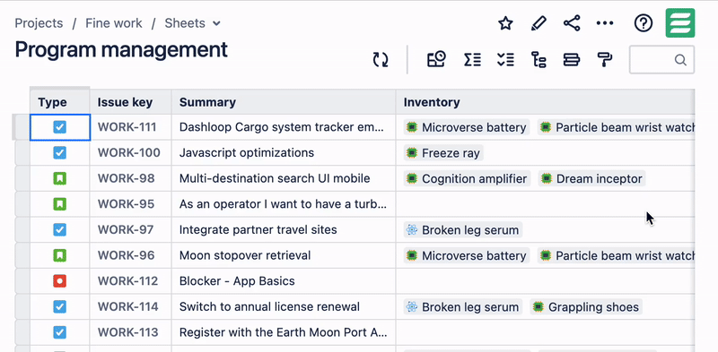Open issue WORK-95

point(126,204)
